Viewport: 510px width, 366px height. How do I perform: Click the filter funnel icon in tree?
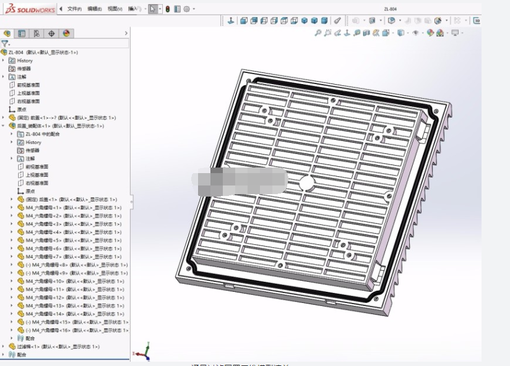[x=5, y=44]
